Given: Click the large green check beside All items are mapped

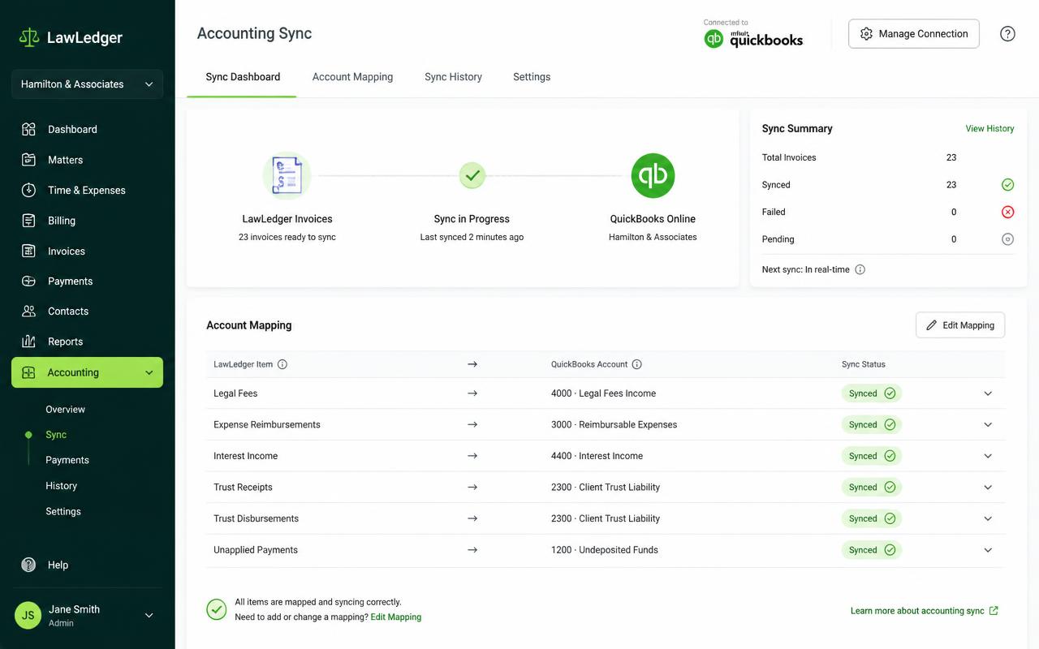Looking at the screenshot, I should pos(216,609).
